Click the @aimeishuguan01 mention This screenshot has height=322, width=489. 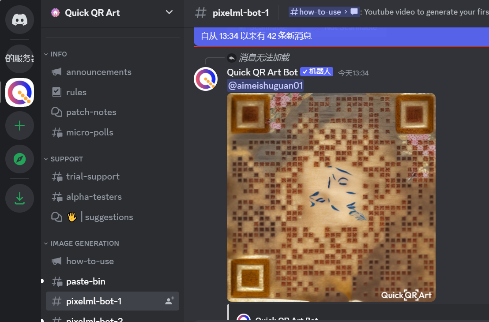pos(265,86)
